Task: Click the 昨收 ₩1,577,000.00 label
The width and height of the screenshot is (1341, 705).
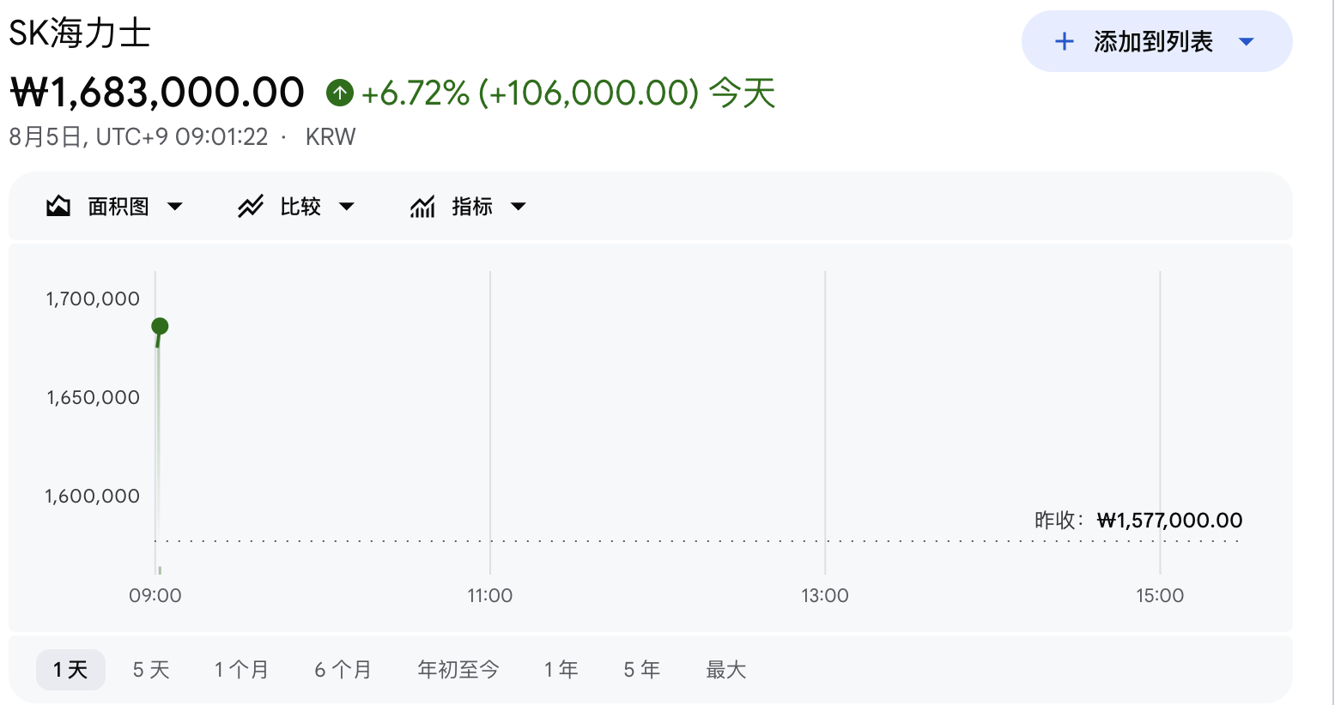Action: (1138, 521)
